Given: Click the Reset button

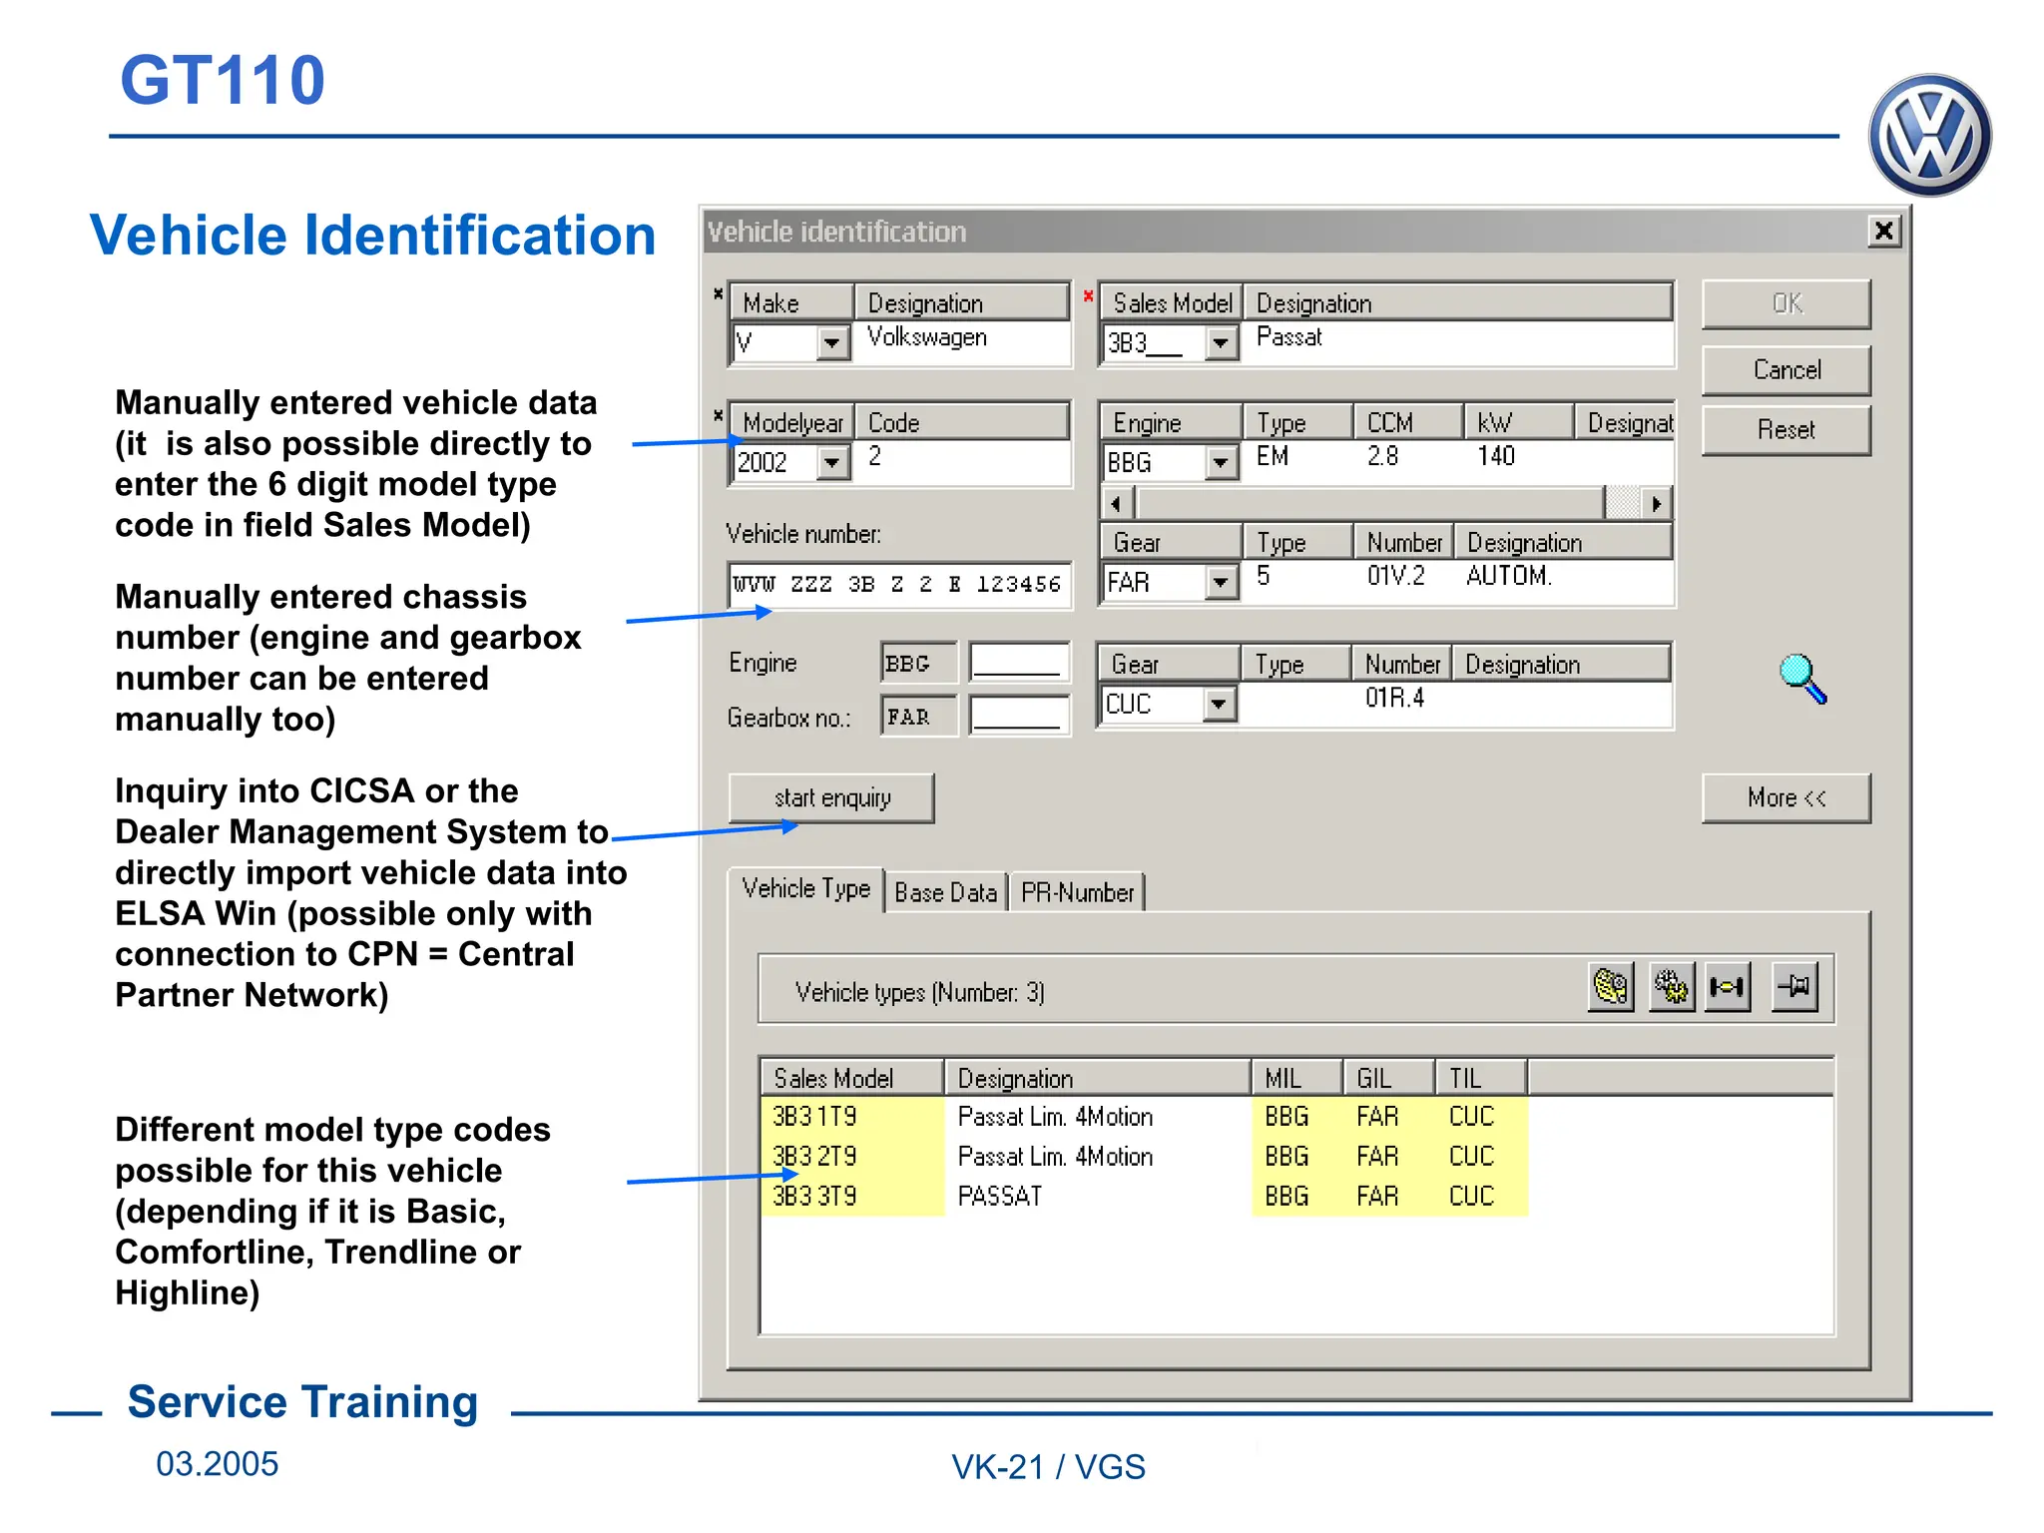Looking at the screenshot, I should pos(1786,430).
